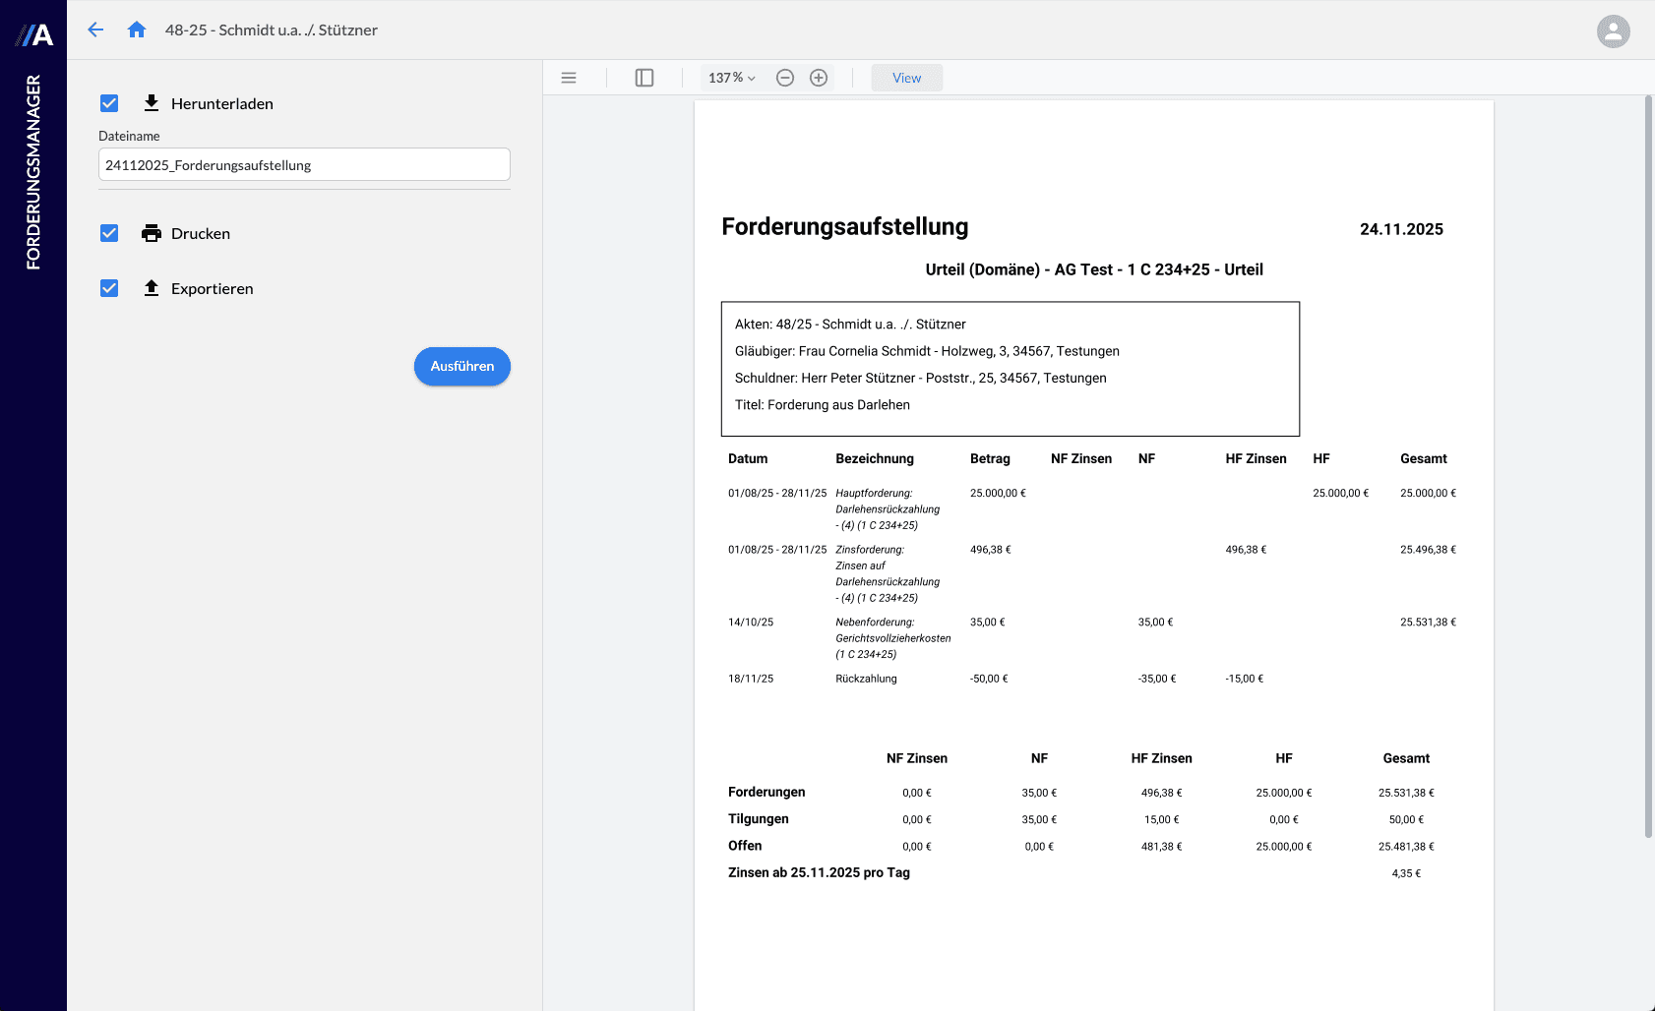Image resolution: width=1655 pixels, height=1011 pixels.
Task: Click the 'Herunterladen' label
Action: (x=222, y=103)
